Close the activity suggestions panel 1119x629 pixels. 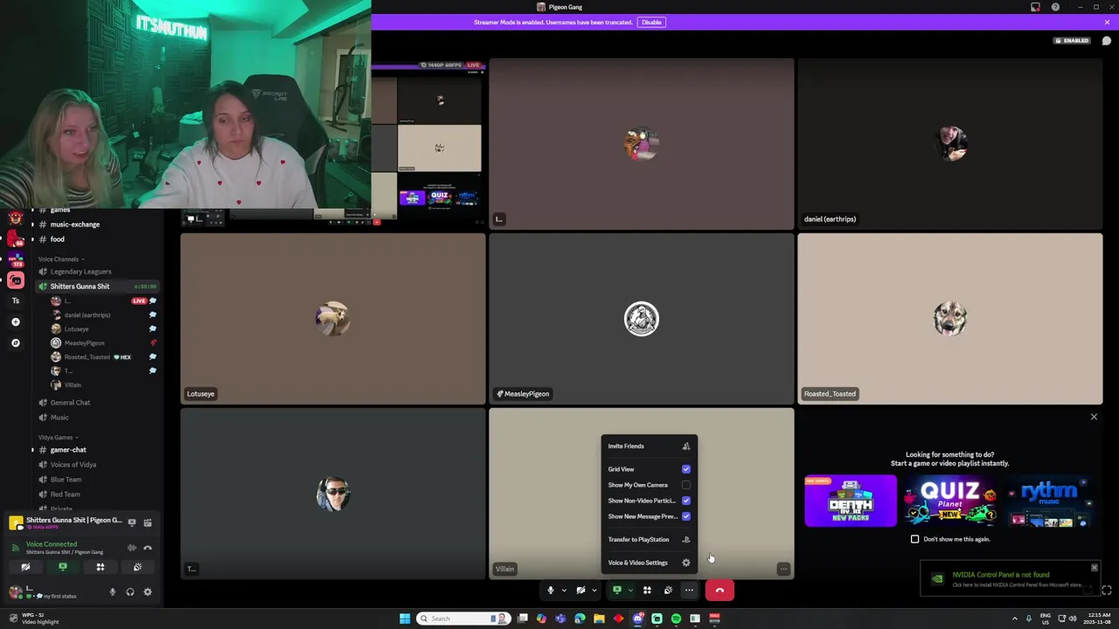(x=1094, y=417)
